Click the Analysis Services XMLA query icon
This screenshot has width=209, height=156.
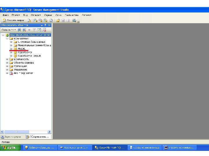click(46, 21)
